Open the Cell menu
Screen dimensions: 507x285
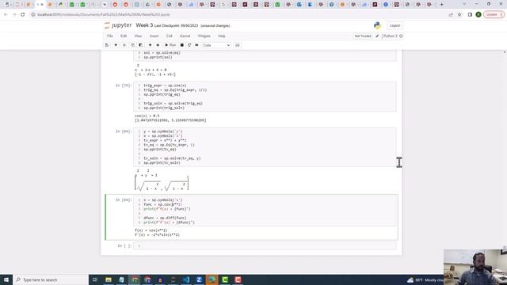tap(169, 36)
